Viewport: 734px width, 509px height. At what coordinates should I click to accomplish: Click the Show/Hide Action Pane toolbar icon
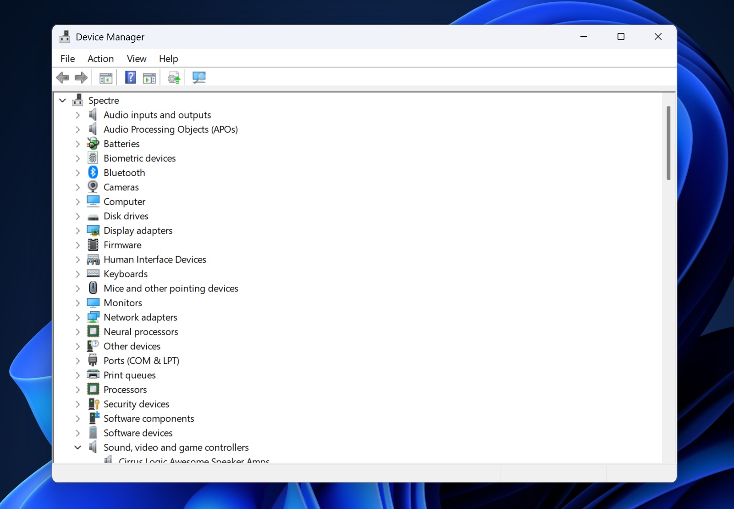click(149, 78)
